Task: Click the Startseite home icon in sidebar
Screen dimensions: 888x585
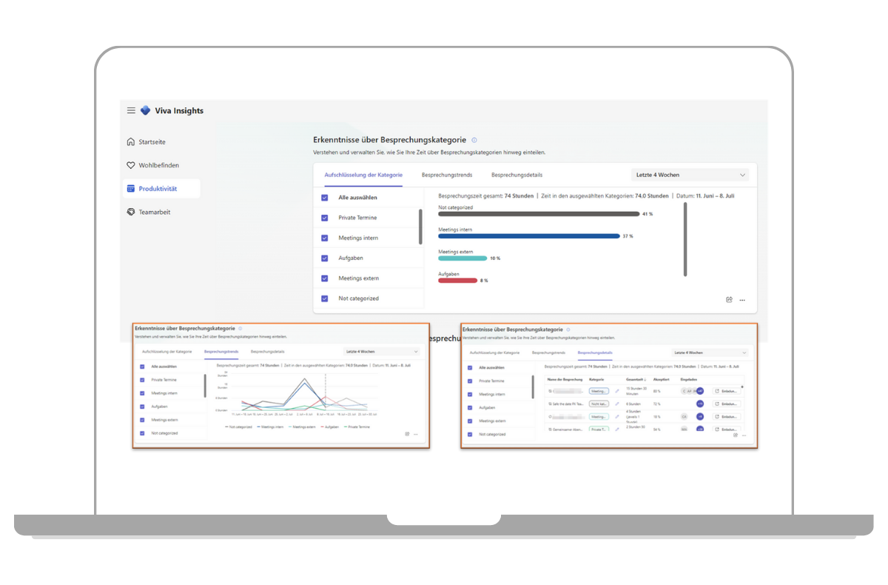Action: [131, 141]
